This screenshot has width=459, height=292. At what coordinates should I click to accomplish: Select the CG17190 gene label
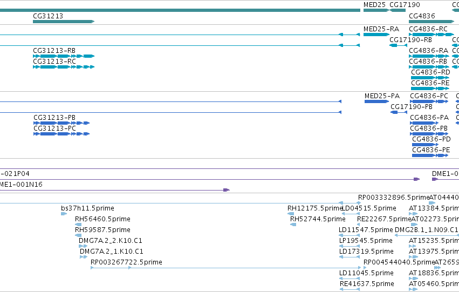(x=405, y=5)
